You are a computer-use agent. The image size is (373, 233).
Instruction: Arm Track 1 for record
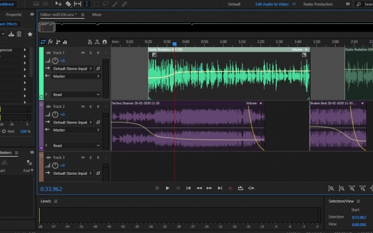(x=98, y=53)
